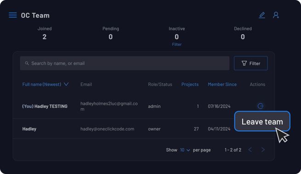The width and height of the screenshot is (301, 174).
Task: Click the Actions column header
Action: point(257,84)
